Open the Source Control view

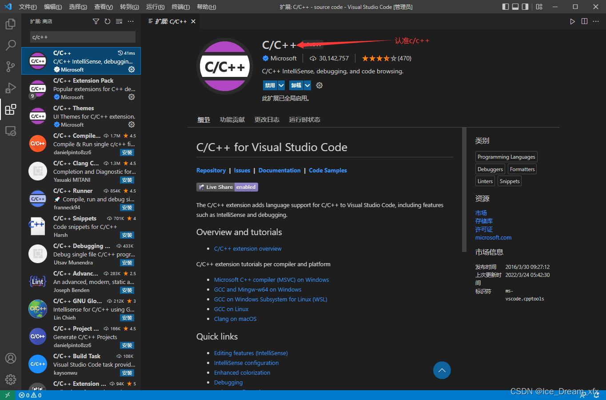(x=11, y=67)
